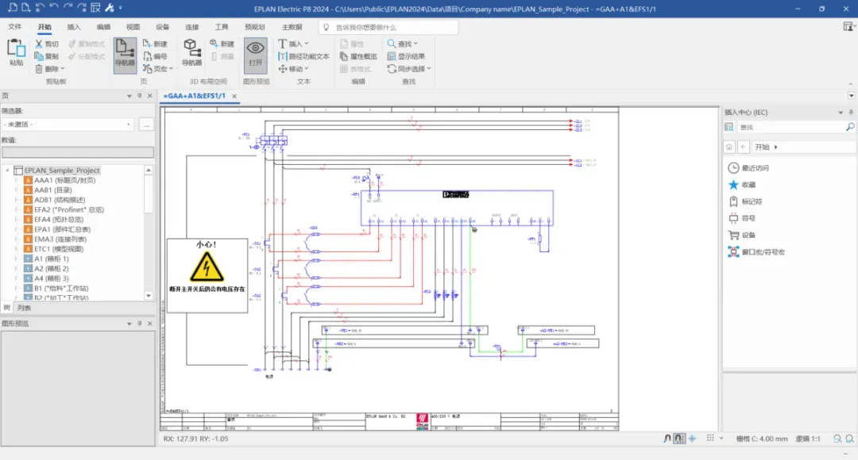This screenshot has width=858, height=460.
Task: Open the 属性概览 properties overview
Action: 358,56
